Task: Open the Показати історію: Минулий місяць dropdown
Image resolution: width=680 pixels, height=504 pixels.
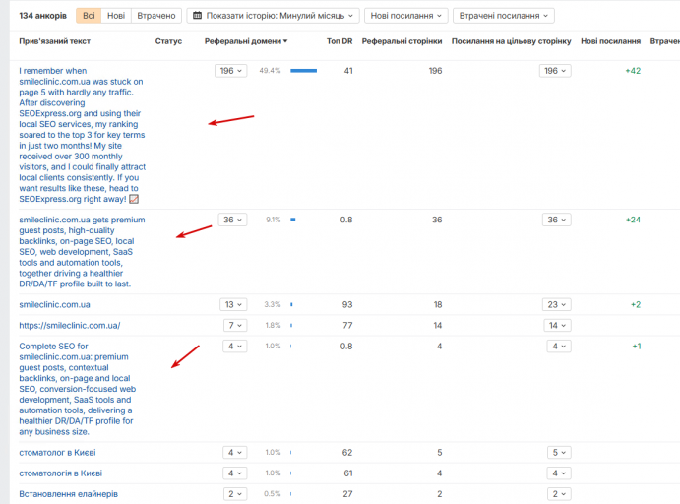Action: (273, 16)
